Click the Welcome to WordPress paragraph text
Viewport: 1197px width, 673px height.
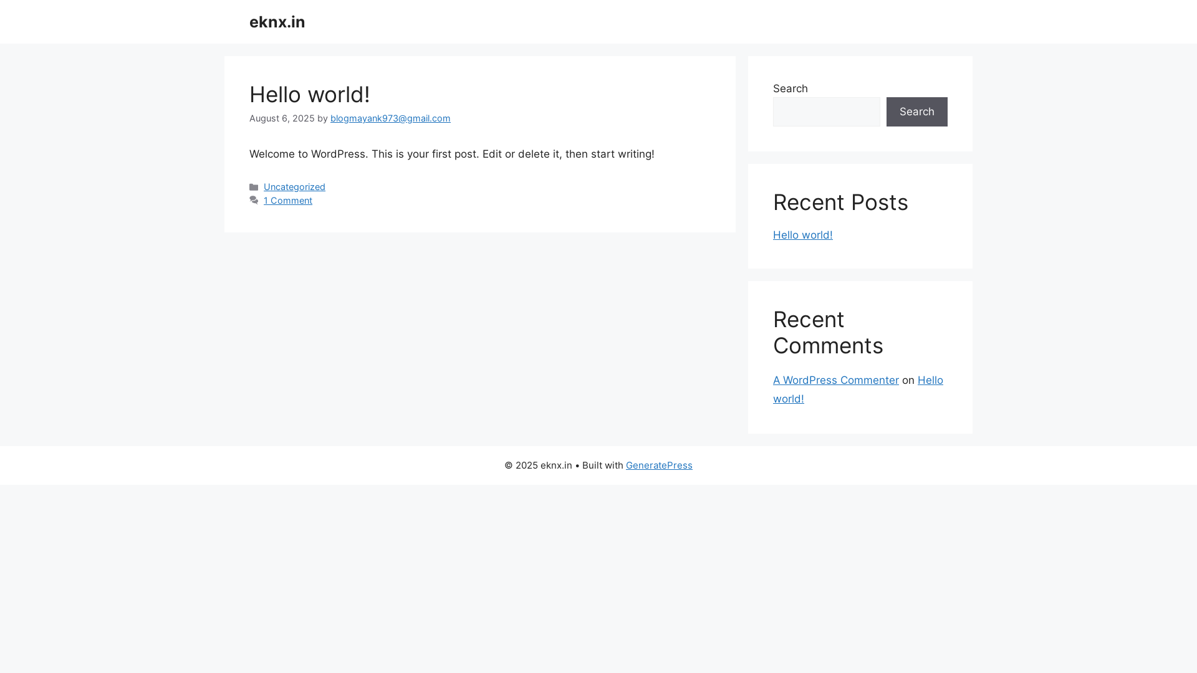point(451,154)
